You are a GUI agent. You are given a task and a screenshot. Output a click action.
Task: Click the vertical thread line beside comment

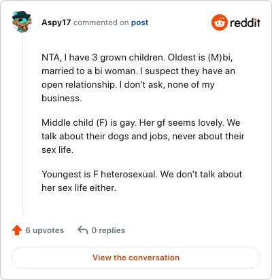22,124
